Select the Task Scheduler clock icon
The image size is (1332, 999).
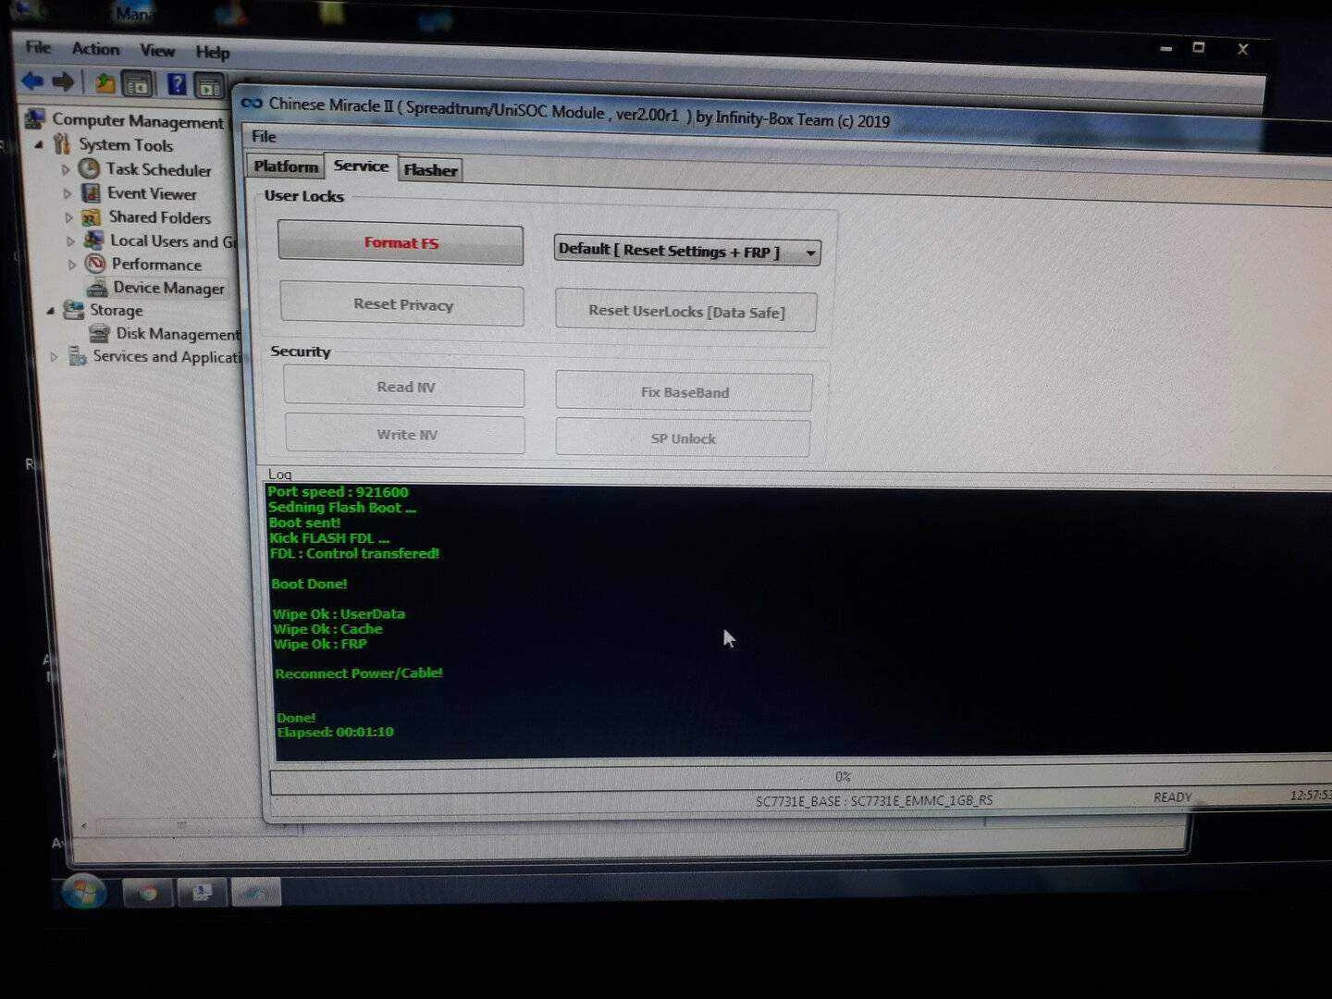(89, 168)
